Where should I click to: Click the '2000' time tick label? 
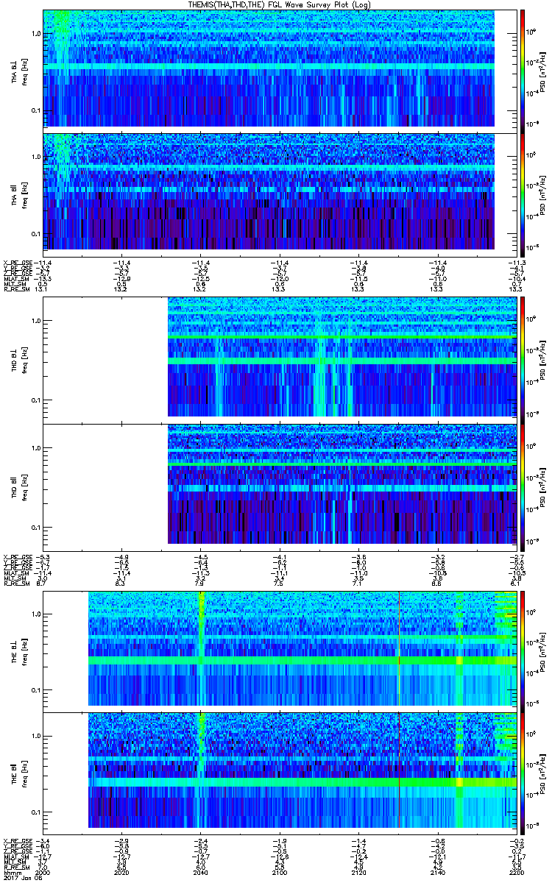click(x=43, y=873)
